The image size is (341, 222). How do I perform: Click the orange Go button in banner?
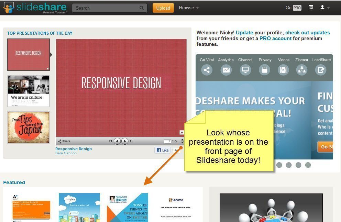point(325,147)
